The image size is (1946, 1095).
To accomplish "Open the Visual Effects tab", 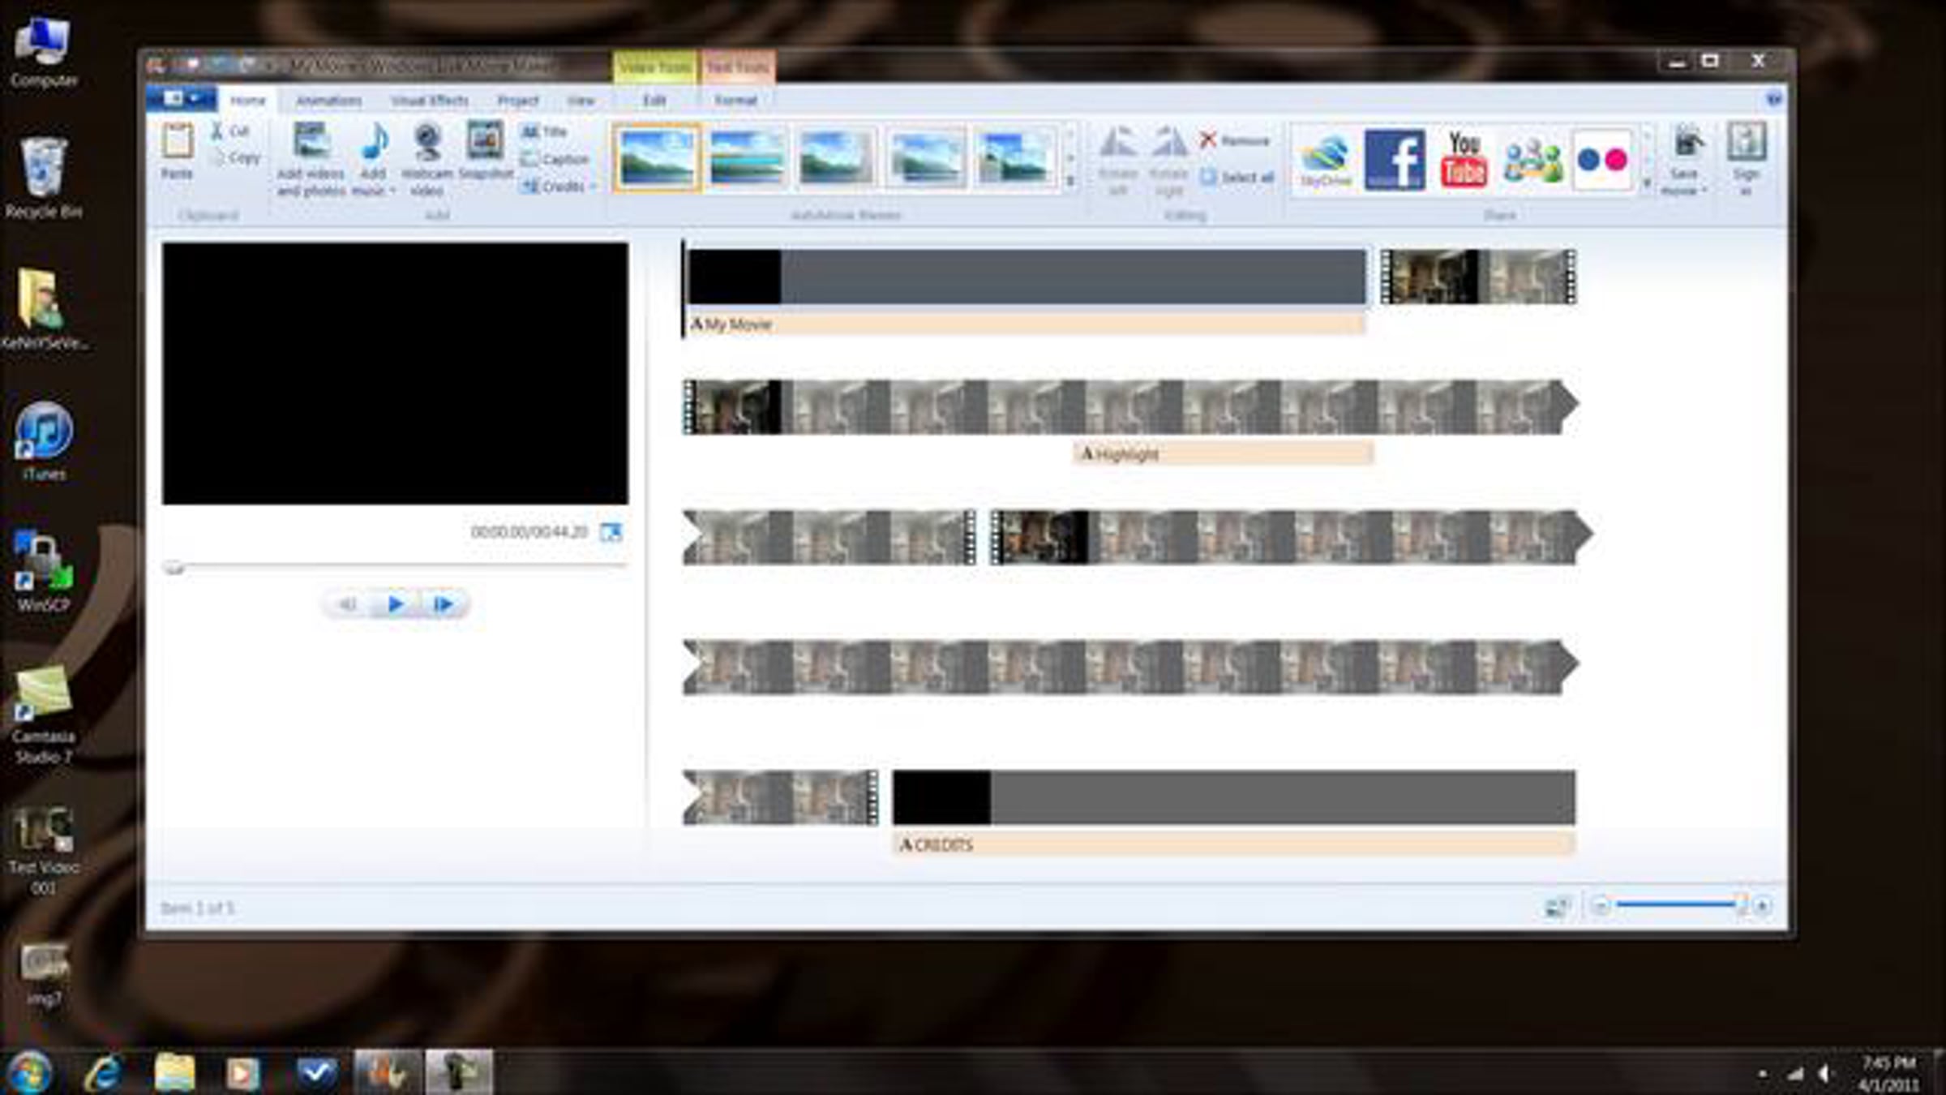I will (x=430, y=101).
